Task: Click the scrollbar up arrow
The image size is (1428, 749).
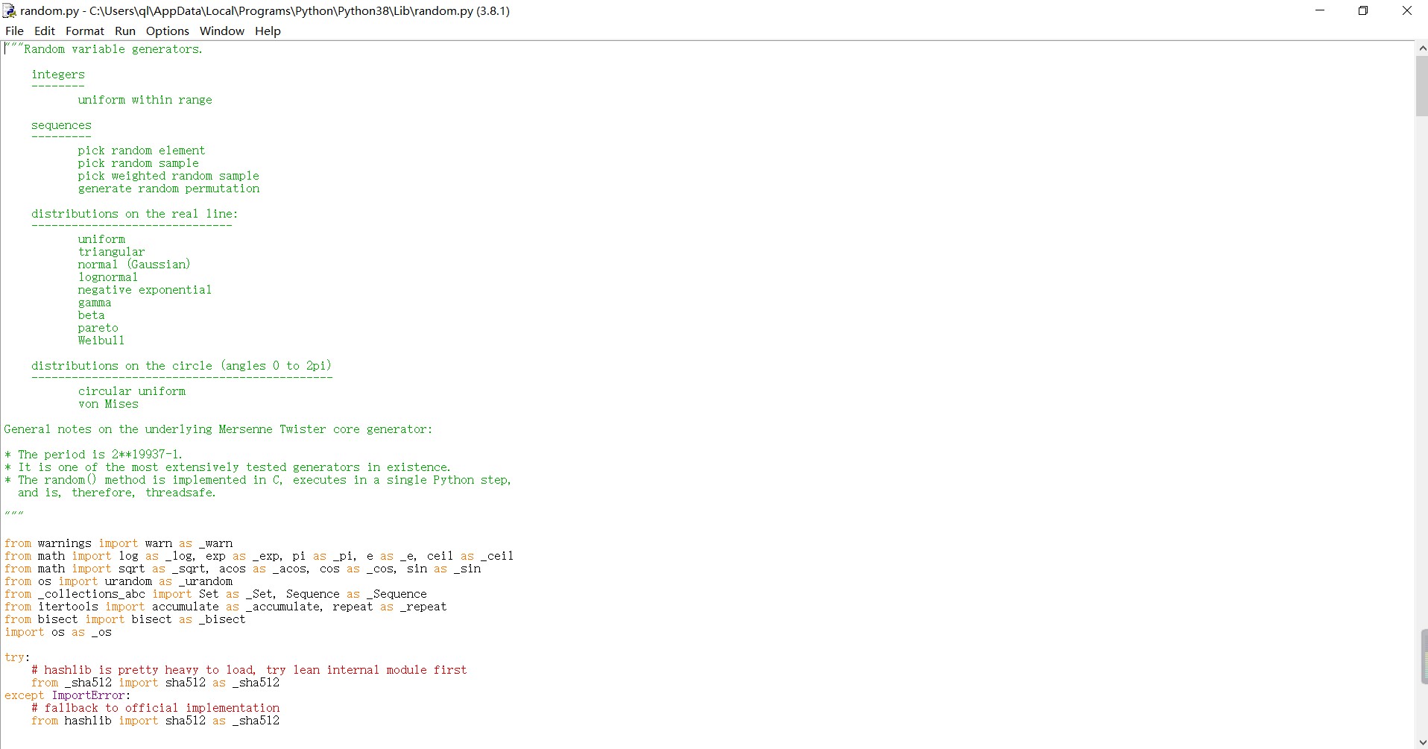Action: [1421, 48]
